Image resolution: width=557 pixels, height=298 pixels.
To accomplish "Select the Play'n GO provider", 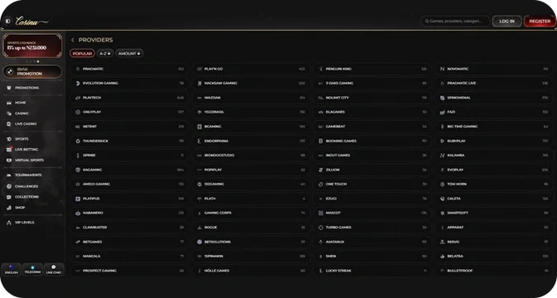I will 251,69.
